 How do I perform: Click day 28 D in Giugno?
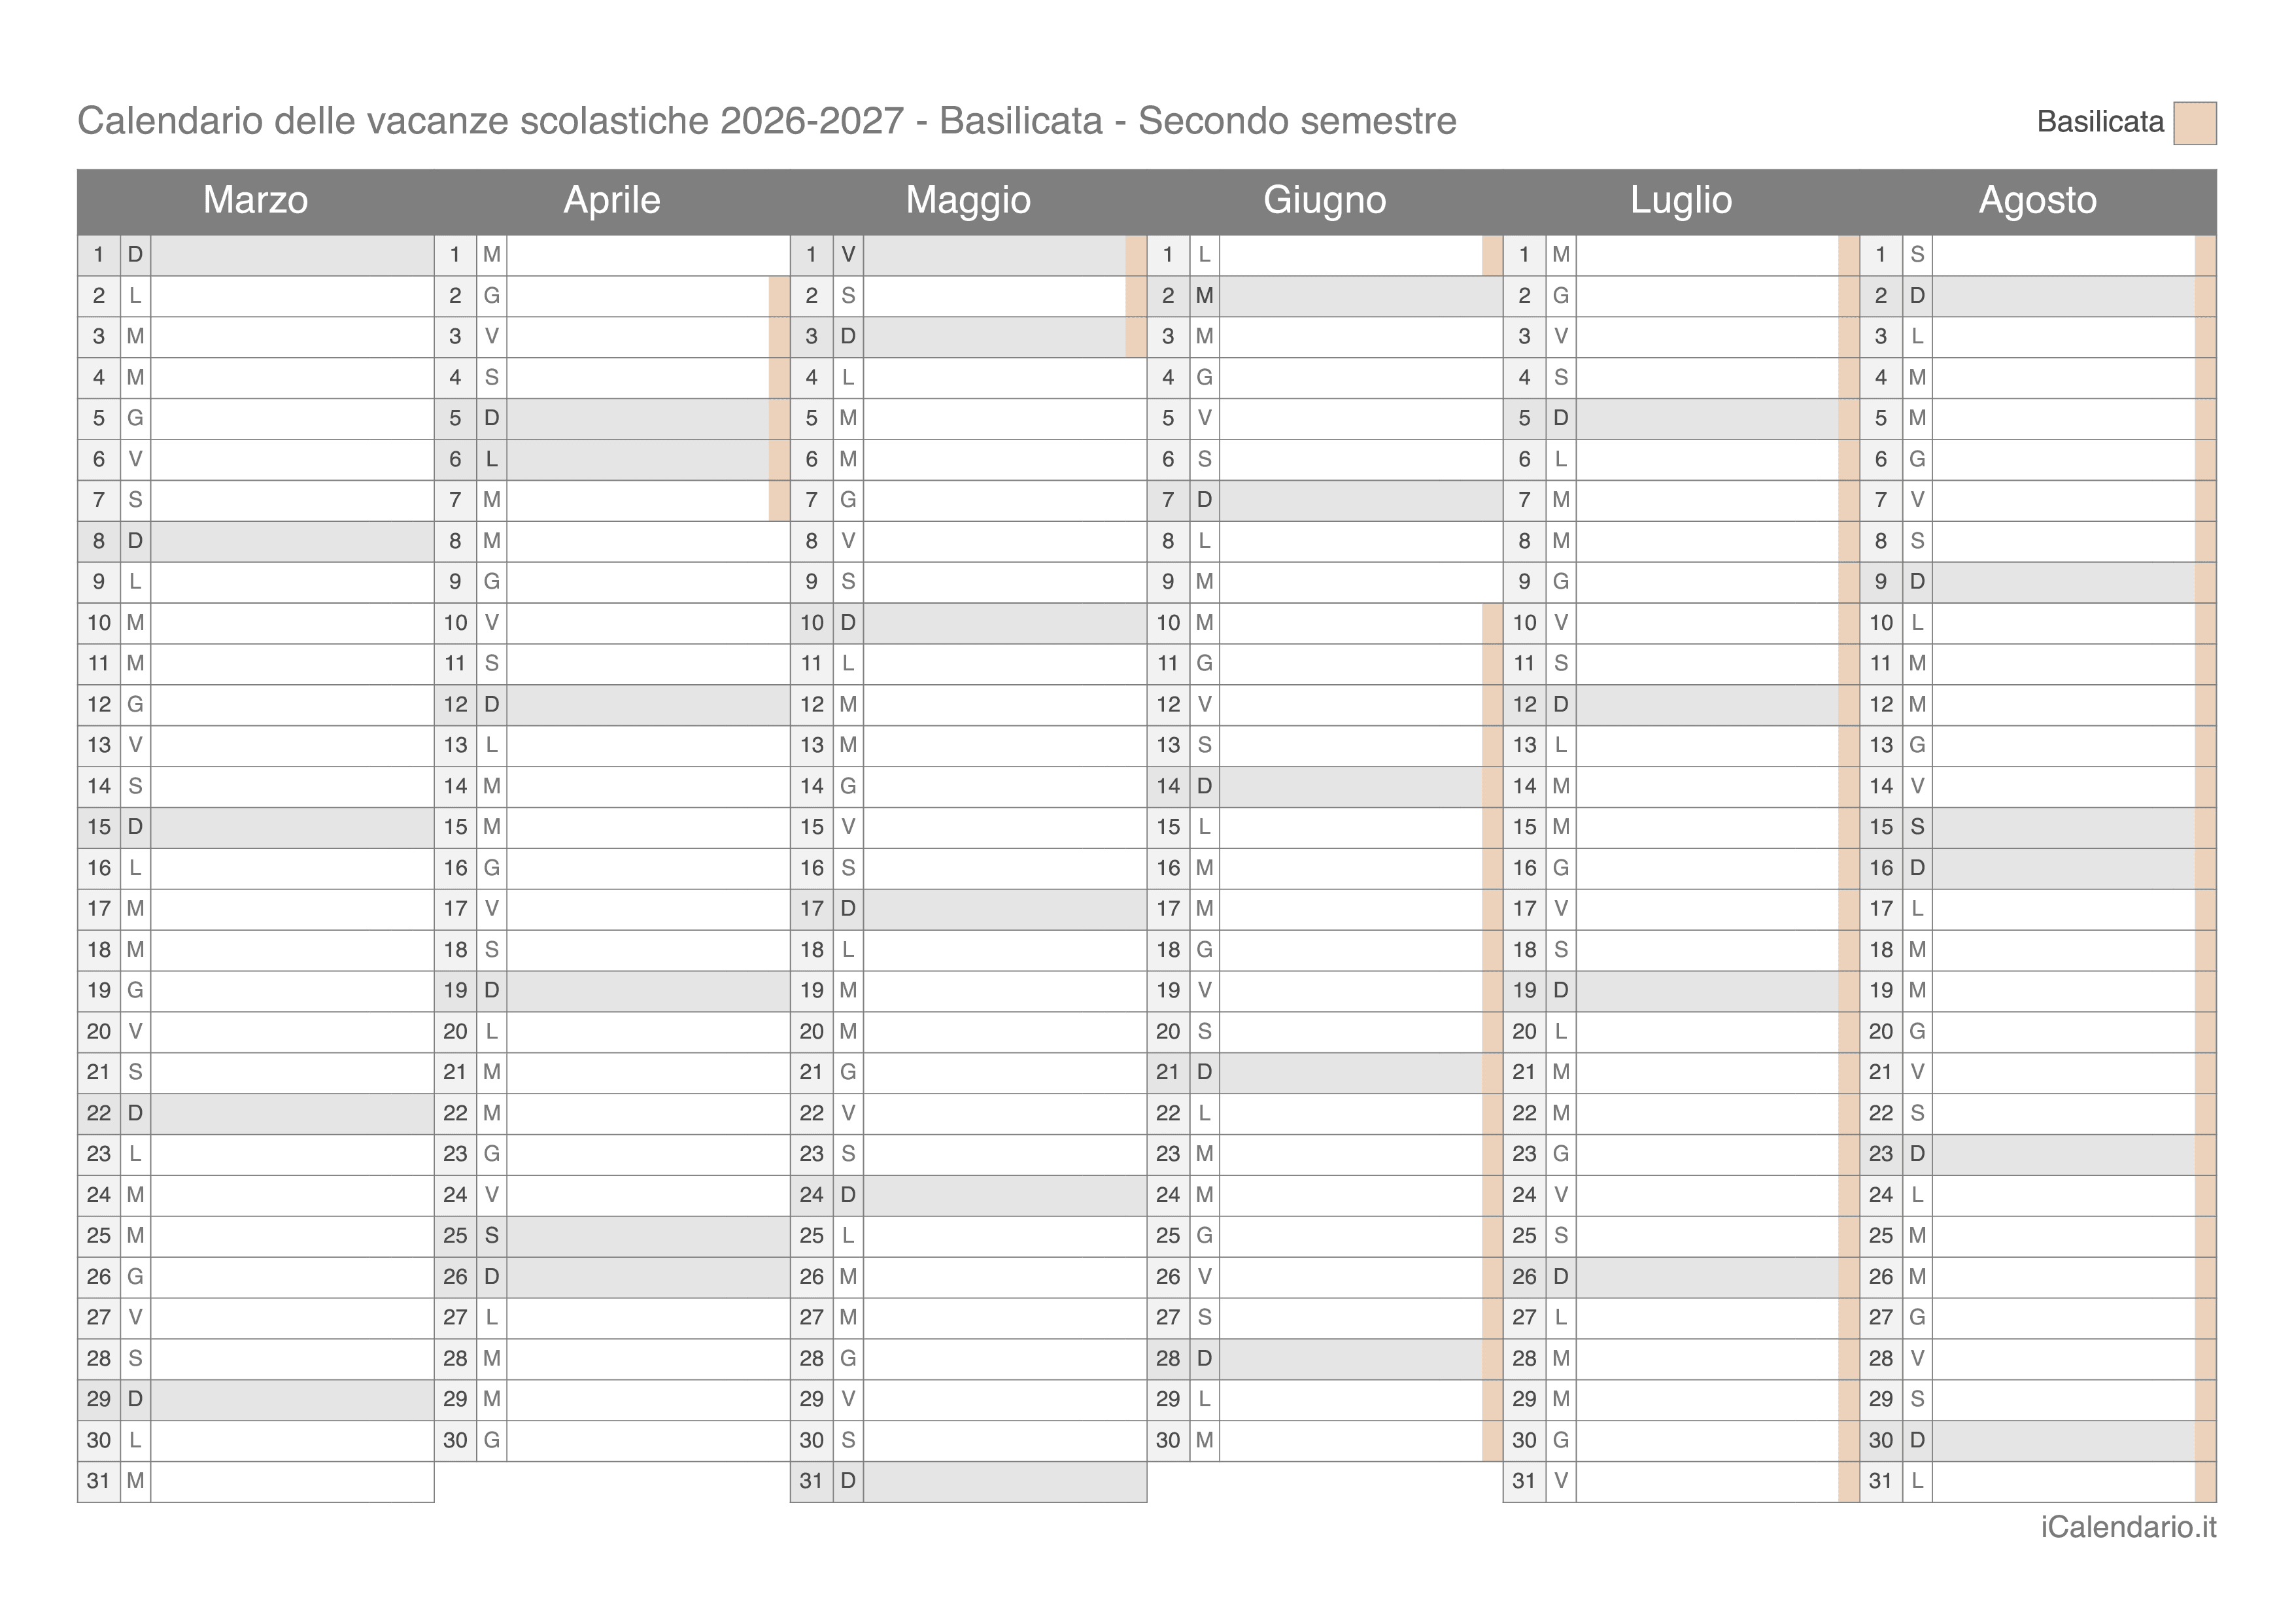coord(1324,1358)
